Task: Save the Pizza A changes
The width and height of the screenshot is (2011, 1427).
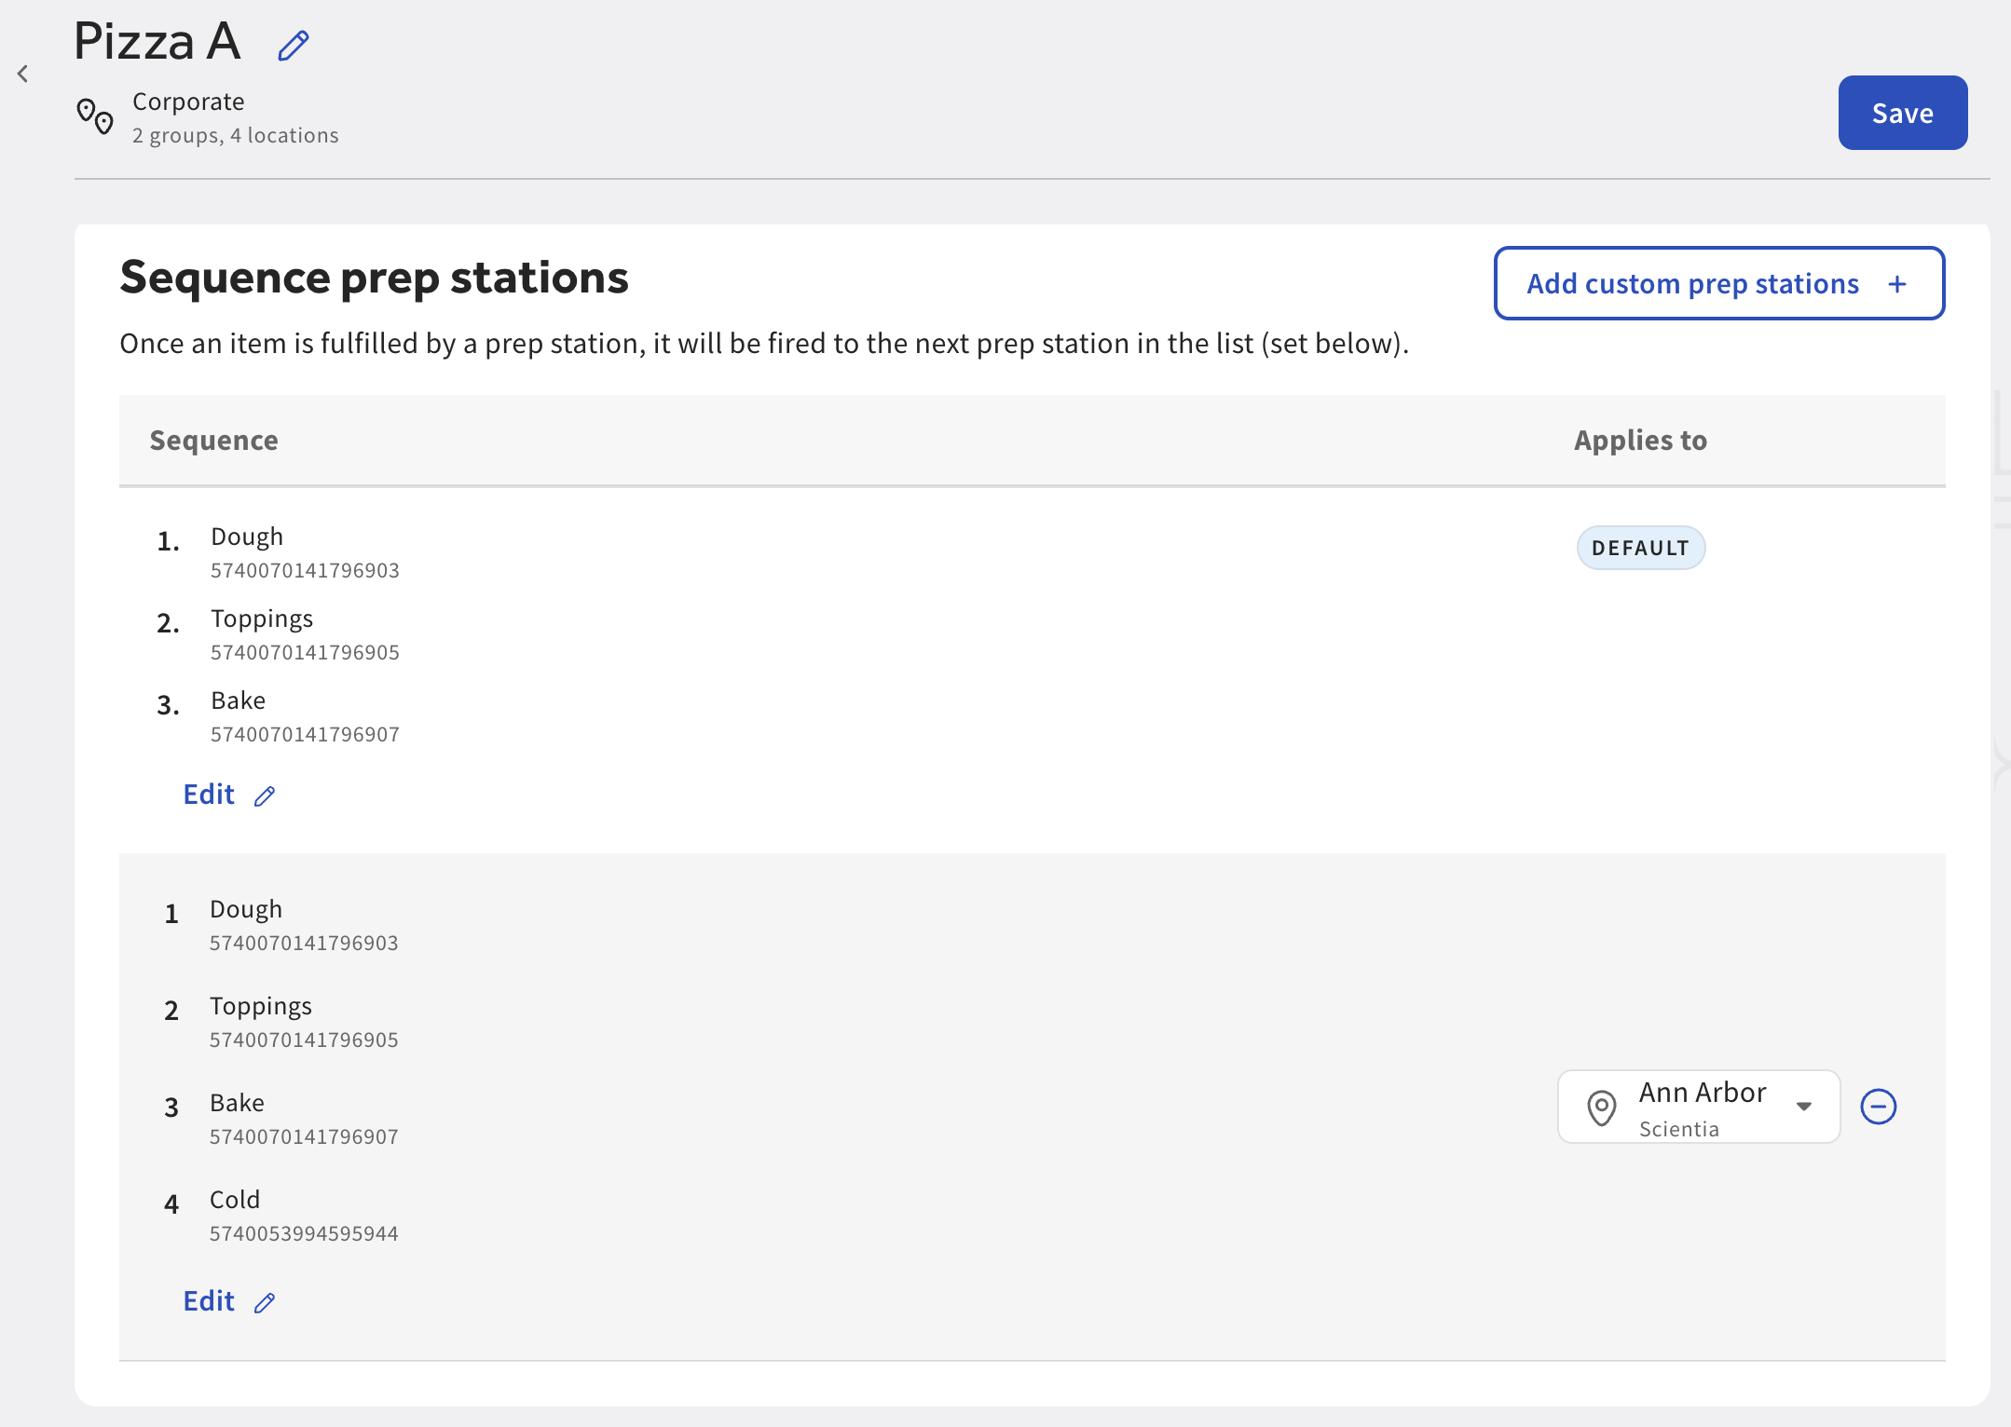Action: 1903,113
